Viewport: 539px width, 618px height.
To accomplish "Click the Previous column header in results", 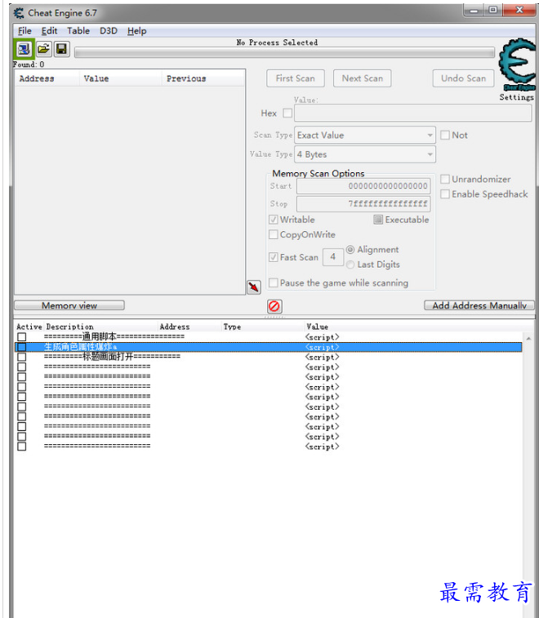I will pos(203,78).
